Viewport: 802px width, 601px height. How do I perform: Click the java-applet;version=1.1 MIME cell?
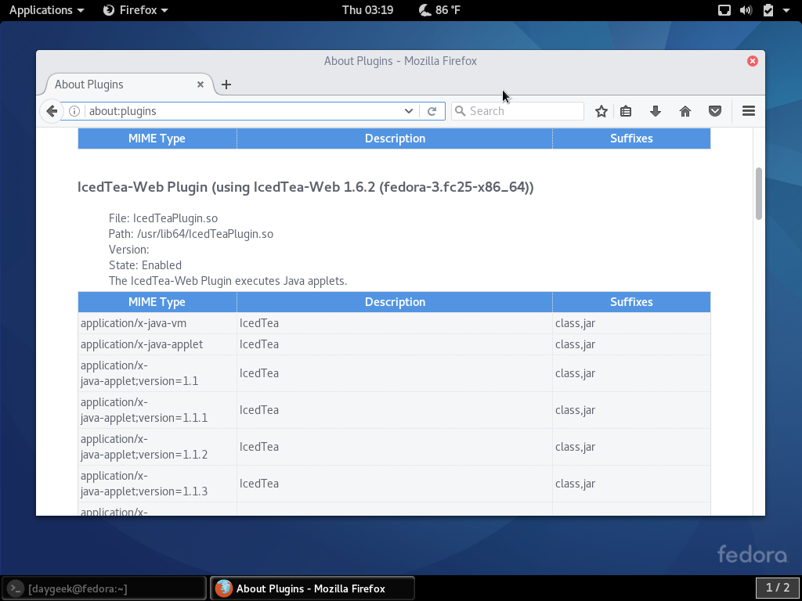(157, 373)
